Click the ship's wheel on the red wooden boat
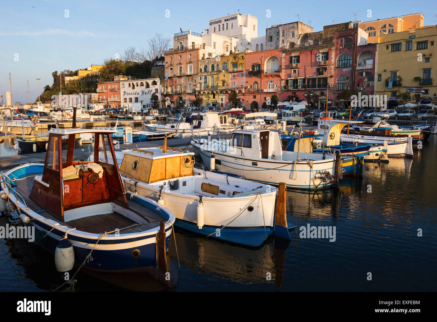 click(93, 178)
